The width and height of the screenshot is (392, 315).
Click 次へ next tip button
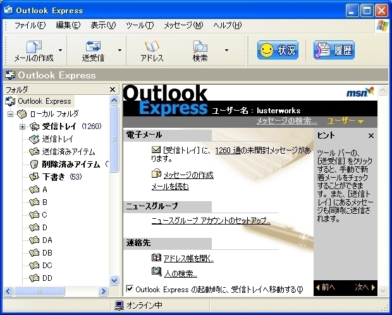[365, 287]
